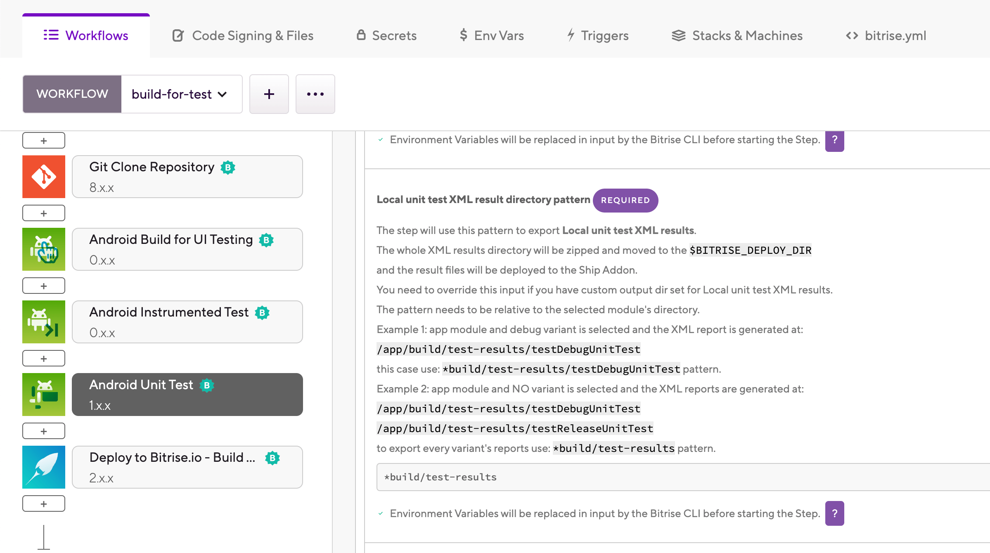Switch to the Secrets tab
This screenshot has width=990, height=553.
coord(386,35)
